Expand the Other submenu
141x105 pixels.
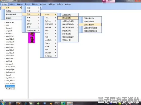pos(31,24)
